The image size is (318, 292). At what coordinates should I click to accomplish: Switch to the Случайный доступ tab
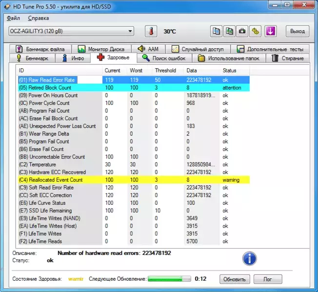pos(198,49)
